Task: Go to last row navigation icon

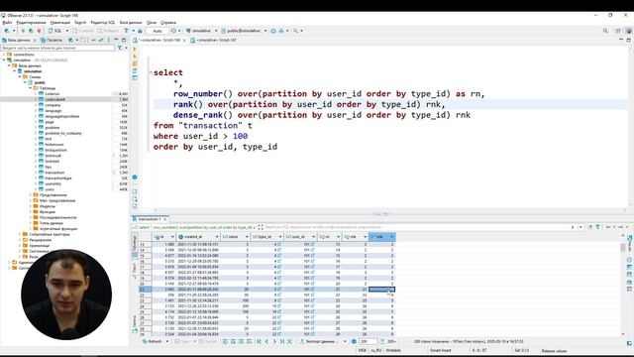Action: tap(281, 341)
